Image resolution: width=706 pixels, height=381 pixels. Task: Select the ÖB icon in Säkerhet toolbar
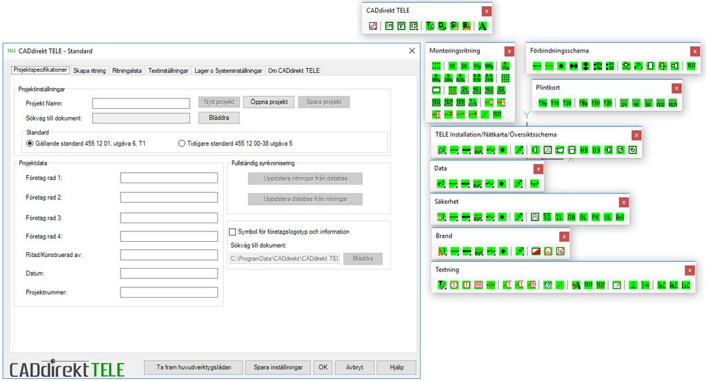571,217
